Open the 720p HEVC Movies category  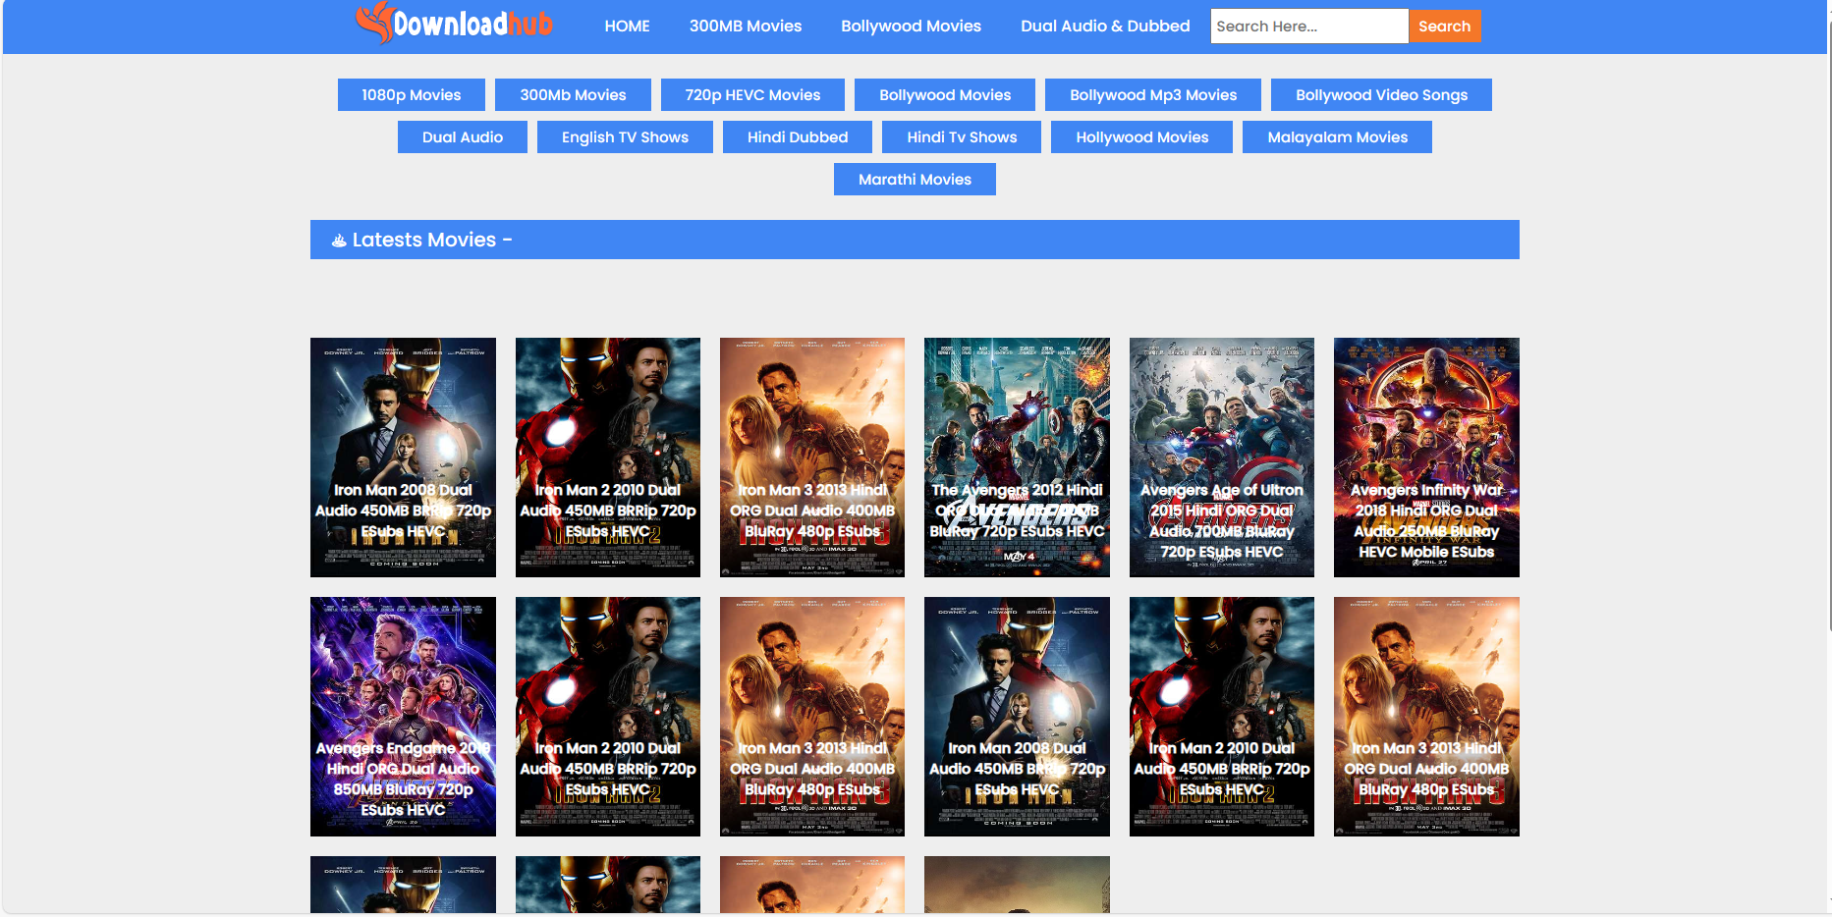point(752,95)
